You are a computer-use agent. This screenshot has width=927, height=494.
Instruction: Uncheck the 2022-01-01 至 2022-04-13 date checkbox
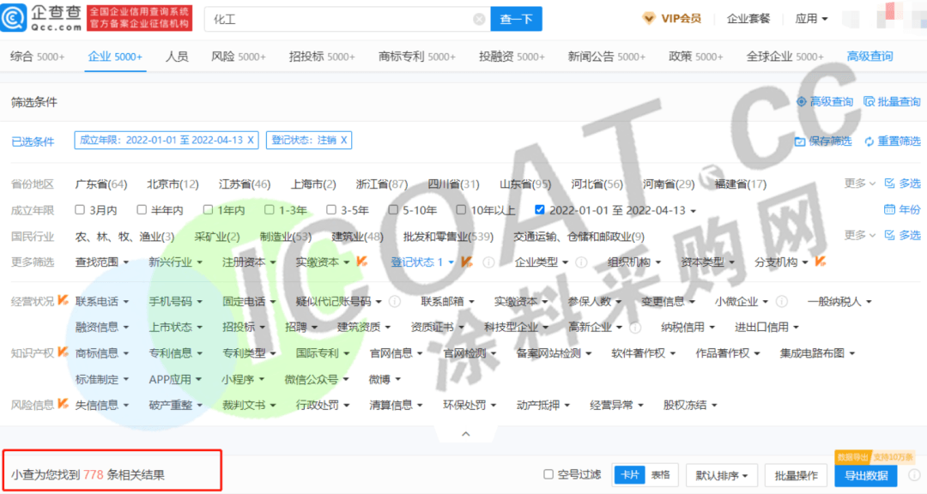539,209
